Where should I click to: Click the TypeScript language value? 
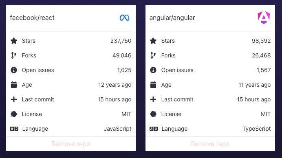click(256, 129)
